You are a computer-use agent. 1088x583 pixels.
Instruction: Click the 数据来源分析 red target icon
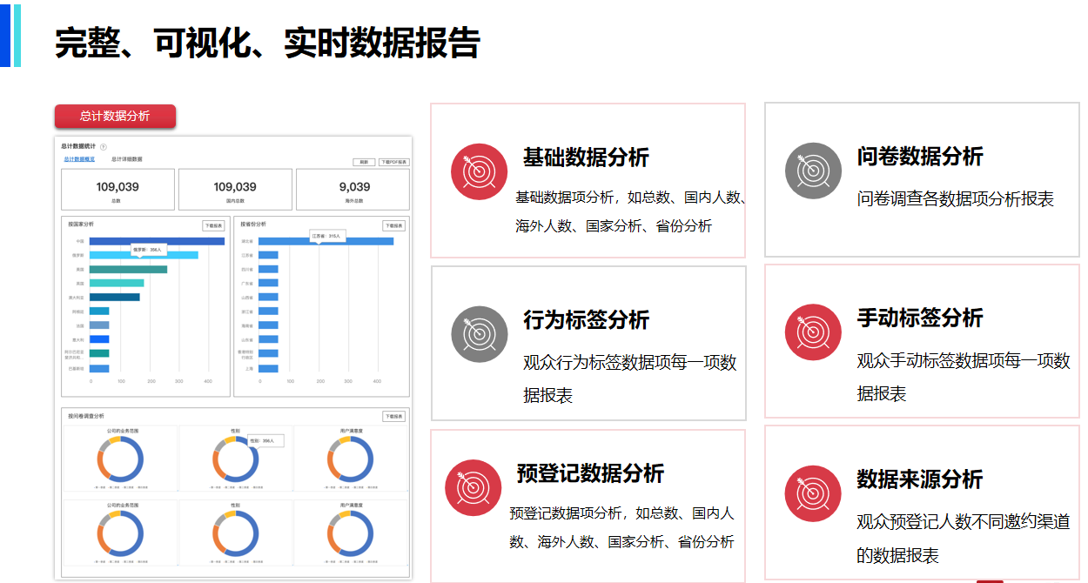813,493
